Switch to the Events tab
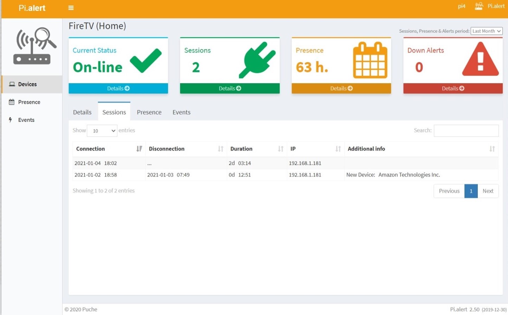The height and width of the screenshot is (315, 508). (x=181, y=112)
